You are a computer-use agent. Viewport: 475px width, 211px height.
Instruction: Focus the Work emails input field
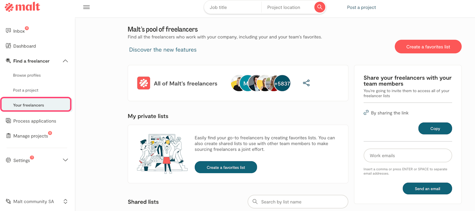coord(407,156)
